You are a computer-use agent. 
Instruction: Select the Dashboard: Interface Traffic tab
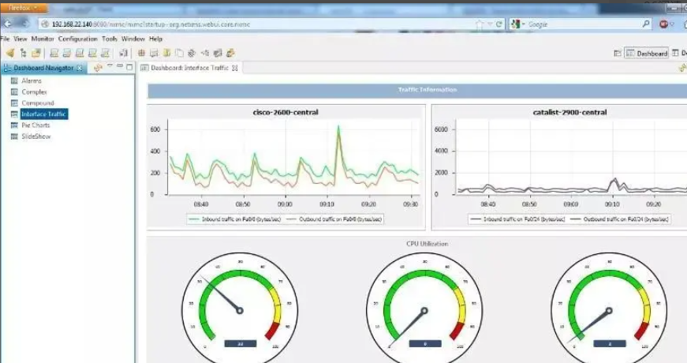(189, 68)
